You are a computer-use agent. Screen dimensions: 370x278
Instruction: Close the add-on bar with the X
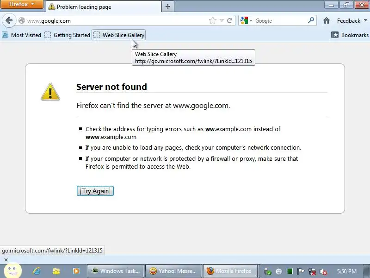(x=6, y=260)
